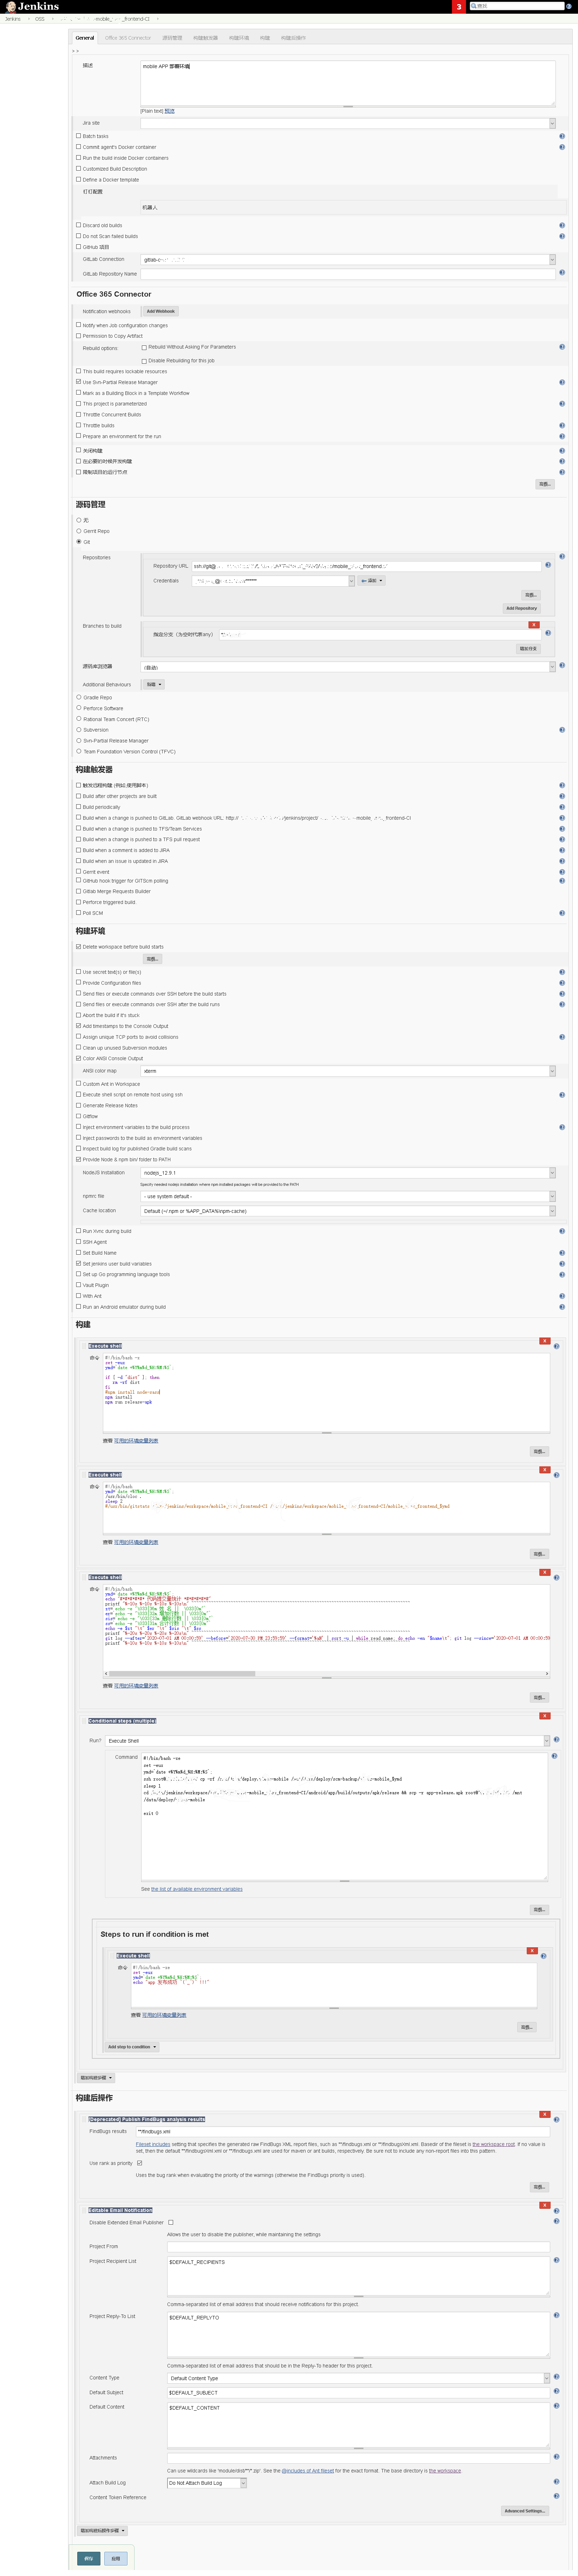Image resolution: width=578 pixels, height=2576 pixels.
Task: Select the Git source control radio
Action: point(79,542)
